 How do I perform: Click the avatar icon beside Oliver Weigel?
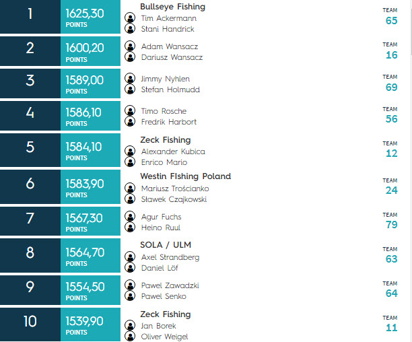coord(130,336)
